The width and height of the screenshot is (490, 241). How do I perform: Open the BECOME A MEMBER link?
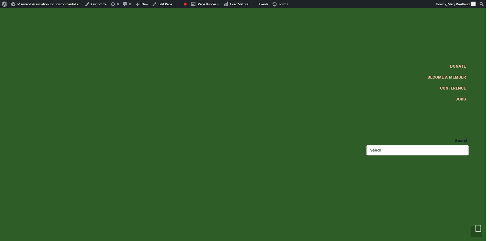447,77
